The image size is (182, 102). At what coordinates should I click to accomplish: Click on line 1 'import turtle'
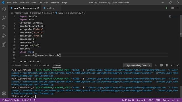click(x=28, y=16)
